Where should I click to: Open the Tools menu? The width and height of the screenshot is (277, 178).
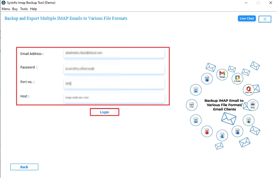point(24,9)
